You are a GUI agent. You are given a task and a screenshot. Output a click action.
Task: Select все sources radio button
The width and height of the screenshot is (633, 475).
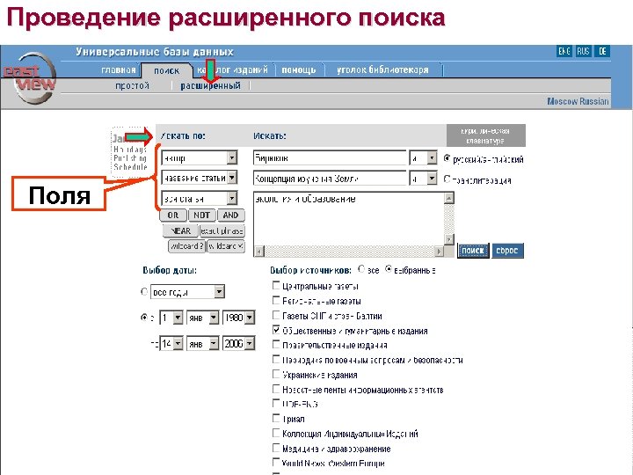361,269
